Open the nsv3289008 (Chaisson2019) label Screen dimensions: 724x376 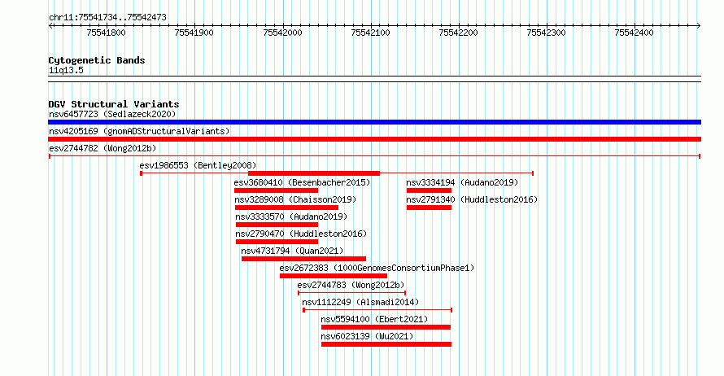click(x=295, y=199)
